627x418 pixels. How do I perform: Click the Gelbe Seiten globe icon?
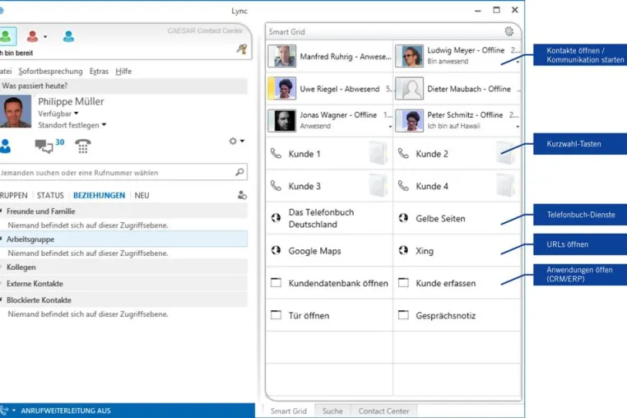pyautogui.click(x=403, y=218)
